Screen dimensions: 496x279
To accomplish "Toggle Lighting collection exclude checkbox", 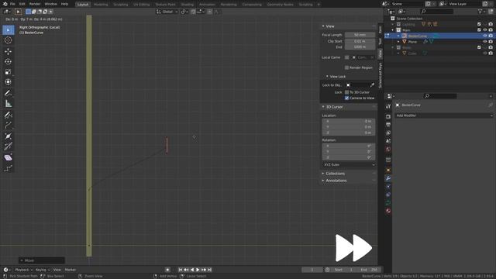I will [479, 24].
